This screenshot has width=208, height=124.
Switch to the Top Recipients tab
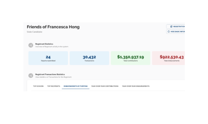(54, 86)
